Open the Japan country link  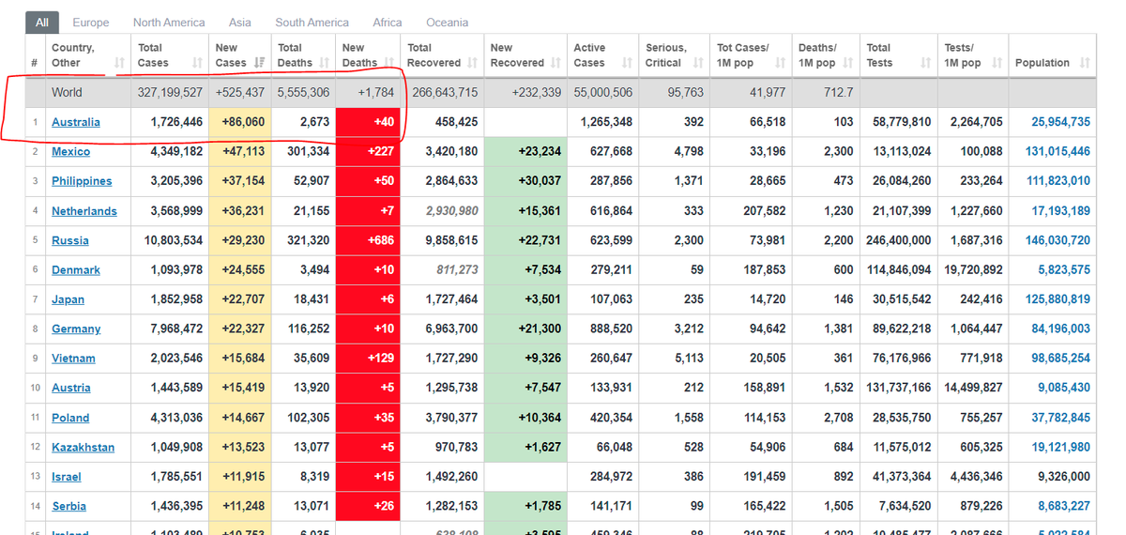click(68, 299)
